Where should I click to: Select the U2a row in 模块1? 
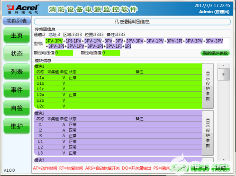click(x=118, y=95)
